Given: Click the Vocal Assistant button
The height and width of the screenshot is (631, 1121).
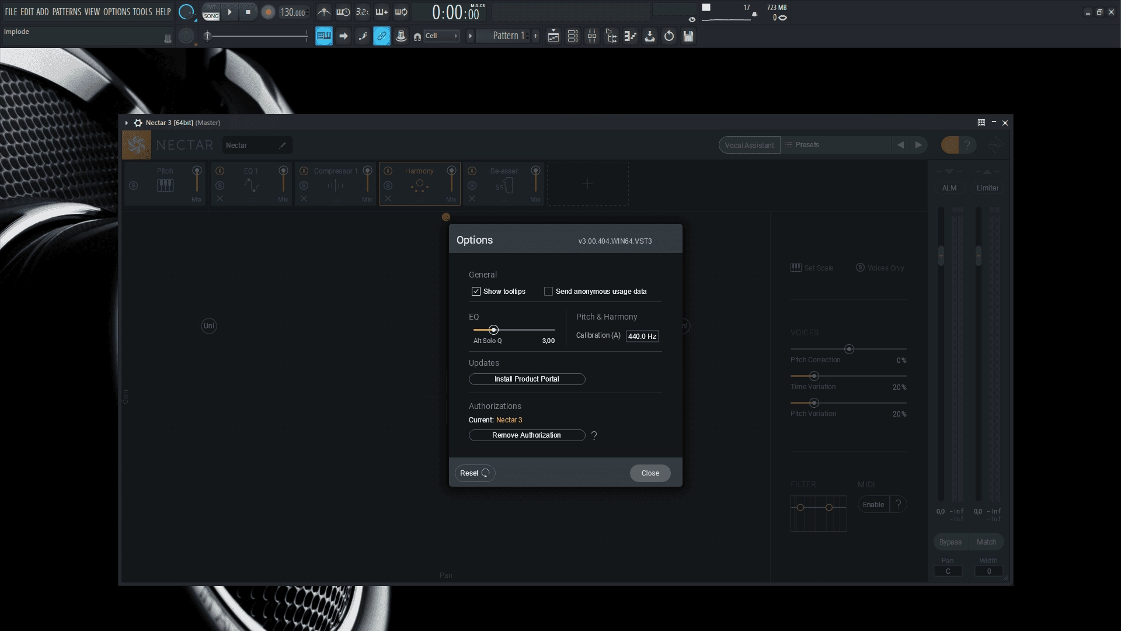Looking at the screenshot, I should click(x=749, y=145).
